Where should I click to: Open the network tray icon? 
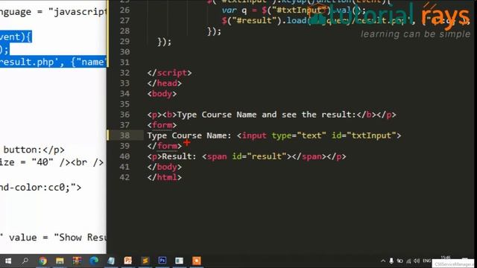408,261
